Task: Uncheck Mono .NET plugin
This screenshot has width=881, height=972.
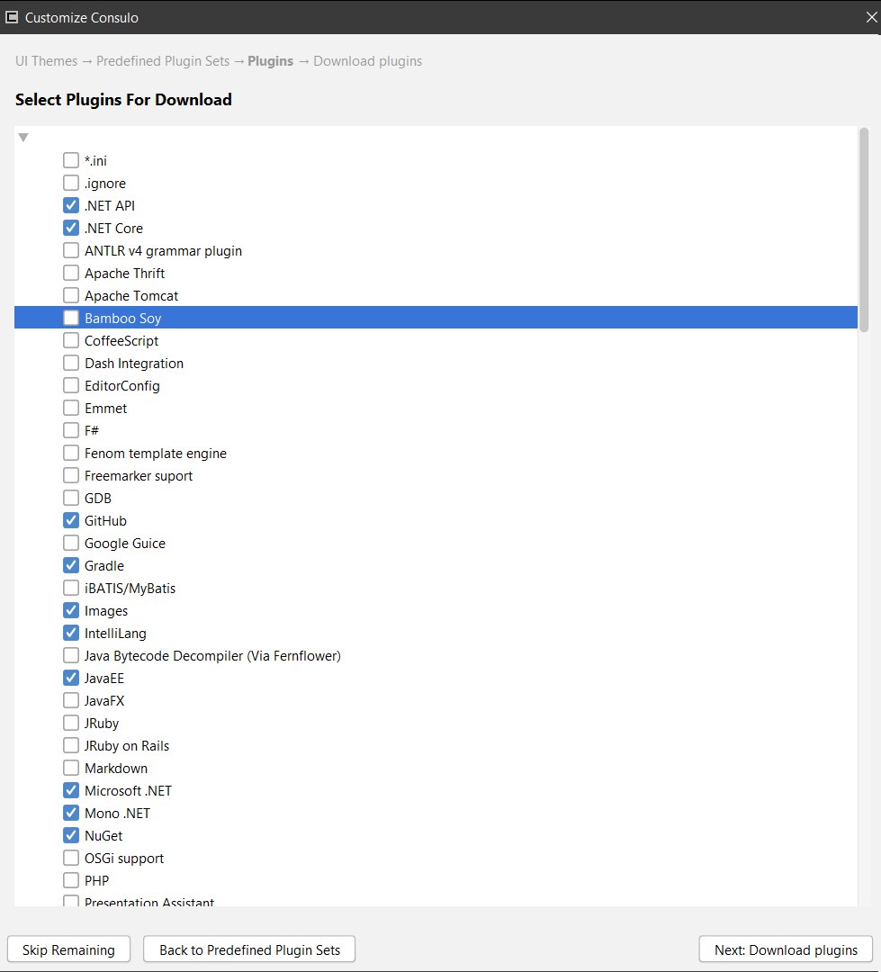Action: (x=71, y=813)
